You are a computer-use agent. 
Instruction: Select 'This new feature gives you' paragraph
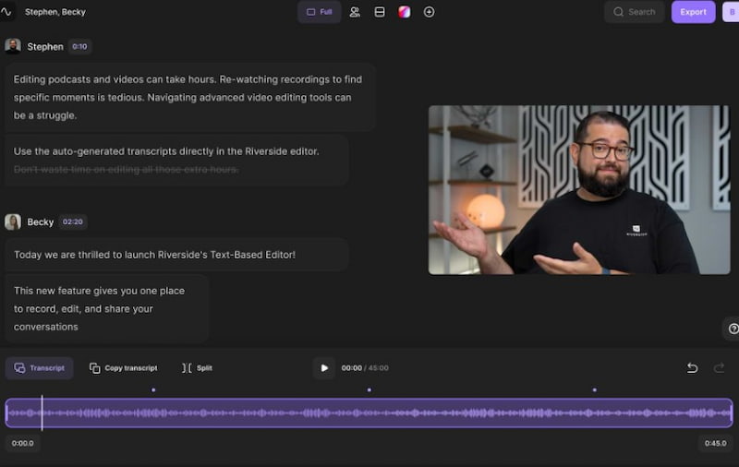pos(106,309)
